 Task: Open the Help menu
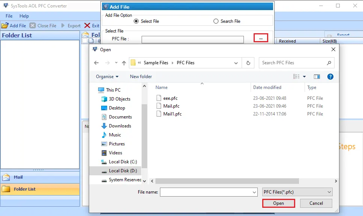[24, 16]
